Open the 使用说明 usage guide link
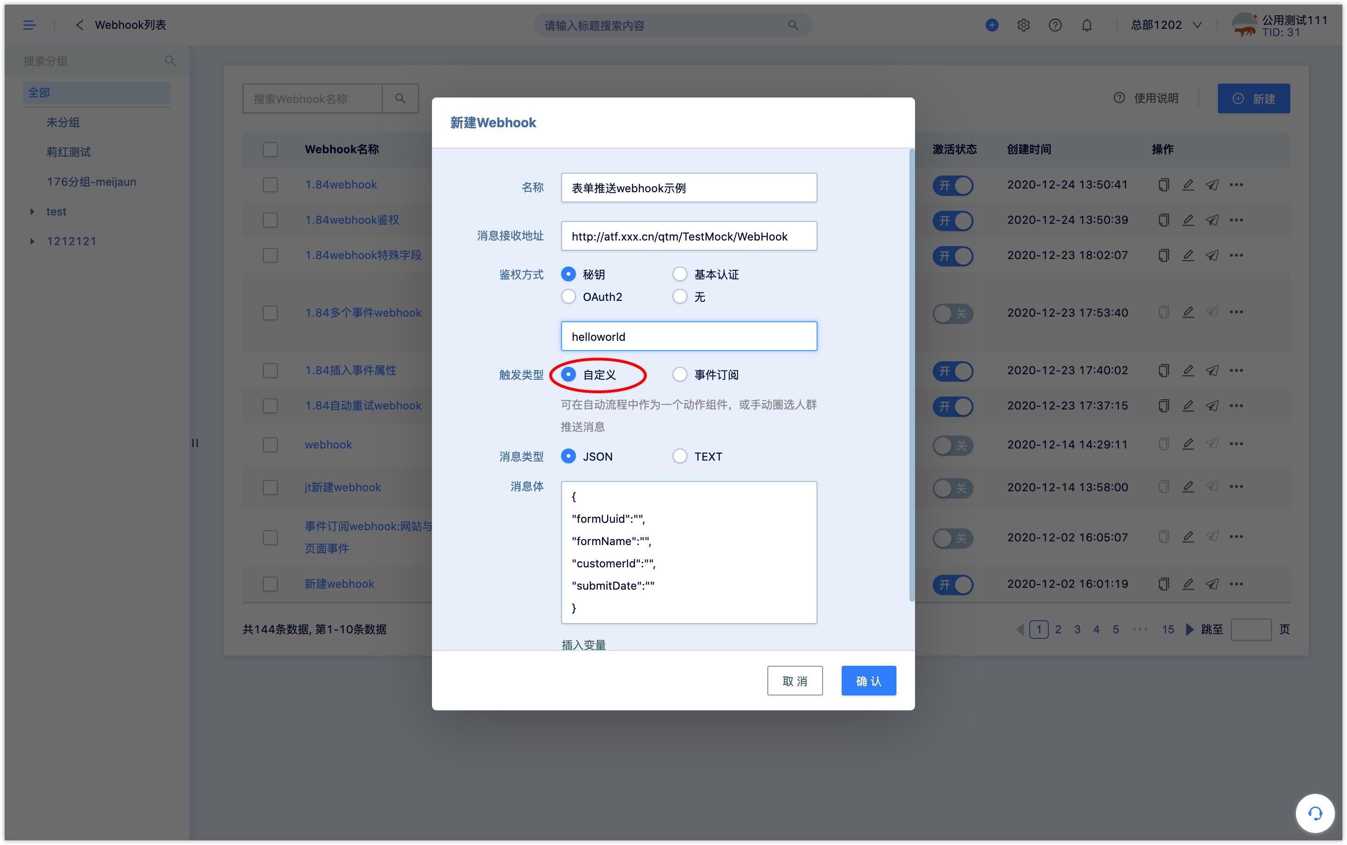1347x845 pixels. pos(1145,98)
